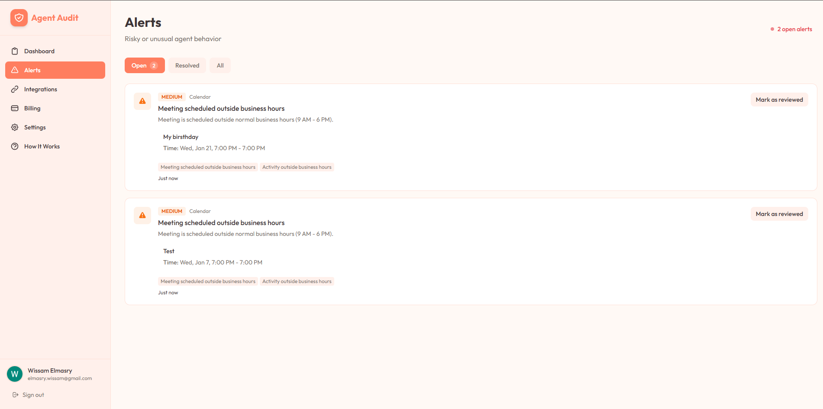Select the Open filter showing 2 alerts
Viewport: 823px width, 409px height.
point(144,65)
